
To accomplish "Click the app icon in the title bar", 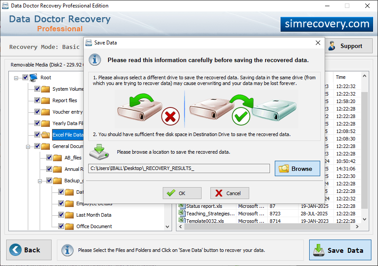I will (x=5, y=6).
